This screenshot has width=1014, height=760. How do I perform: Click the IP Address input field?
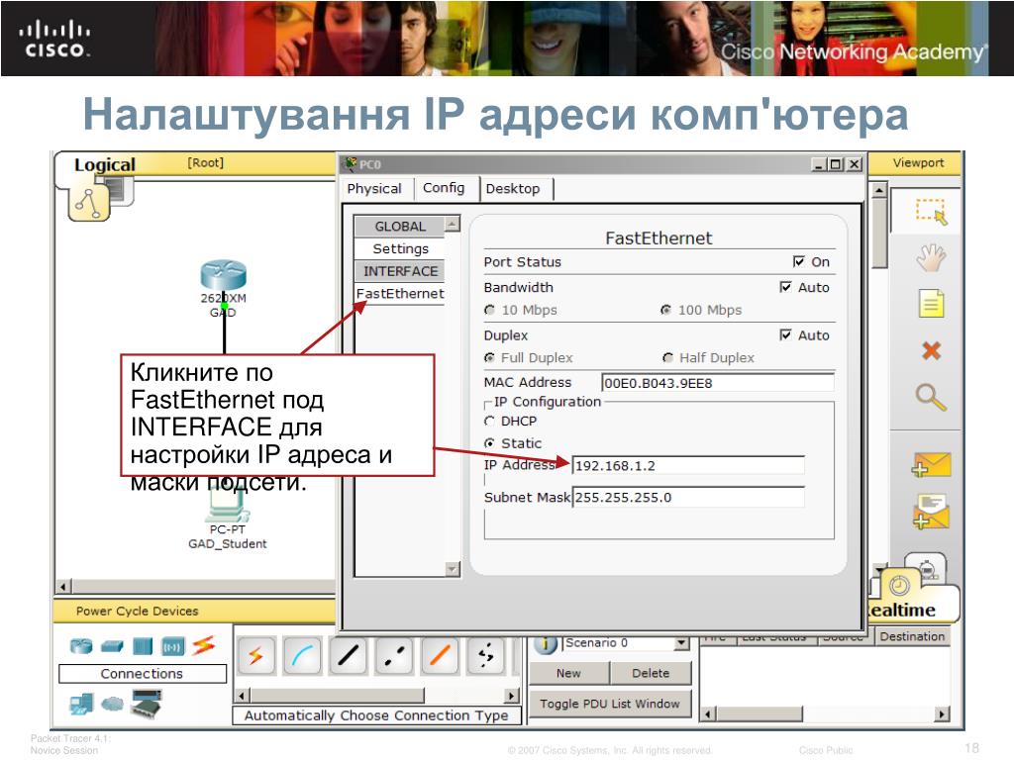point(689,466)
